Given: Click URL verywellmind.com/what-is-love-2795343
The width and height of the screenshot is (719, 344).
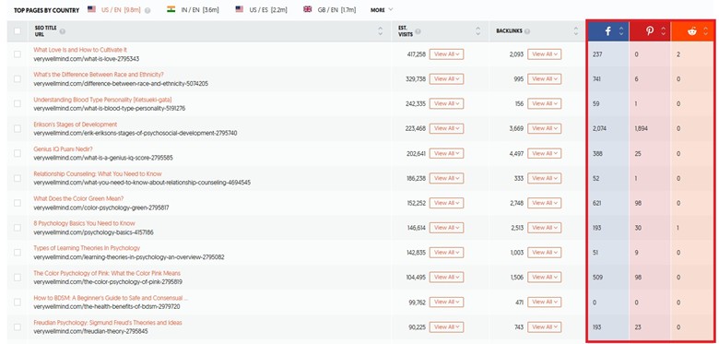Looking at the screenshot, I should [87, 59].
